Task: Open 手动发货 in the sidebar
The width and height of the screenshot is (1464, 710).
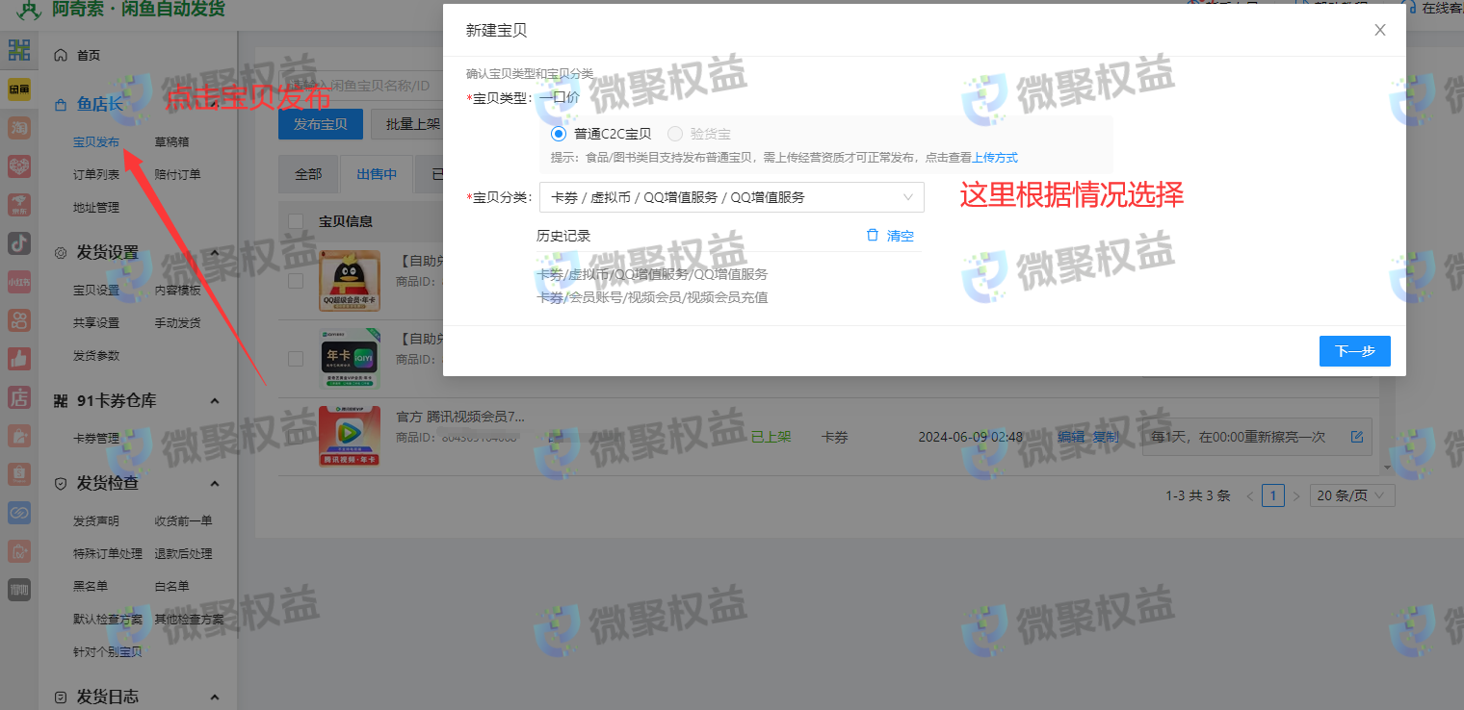Action: pos(177,323)
